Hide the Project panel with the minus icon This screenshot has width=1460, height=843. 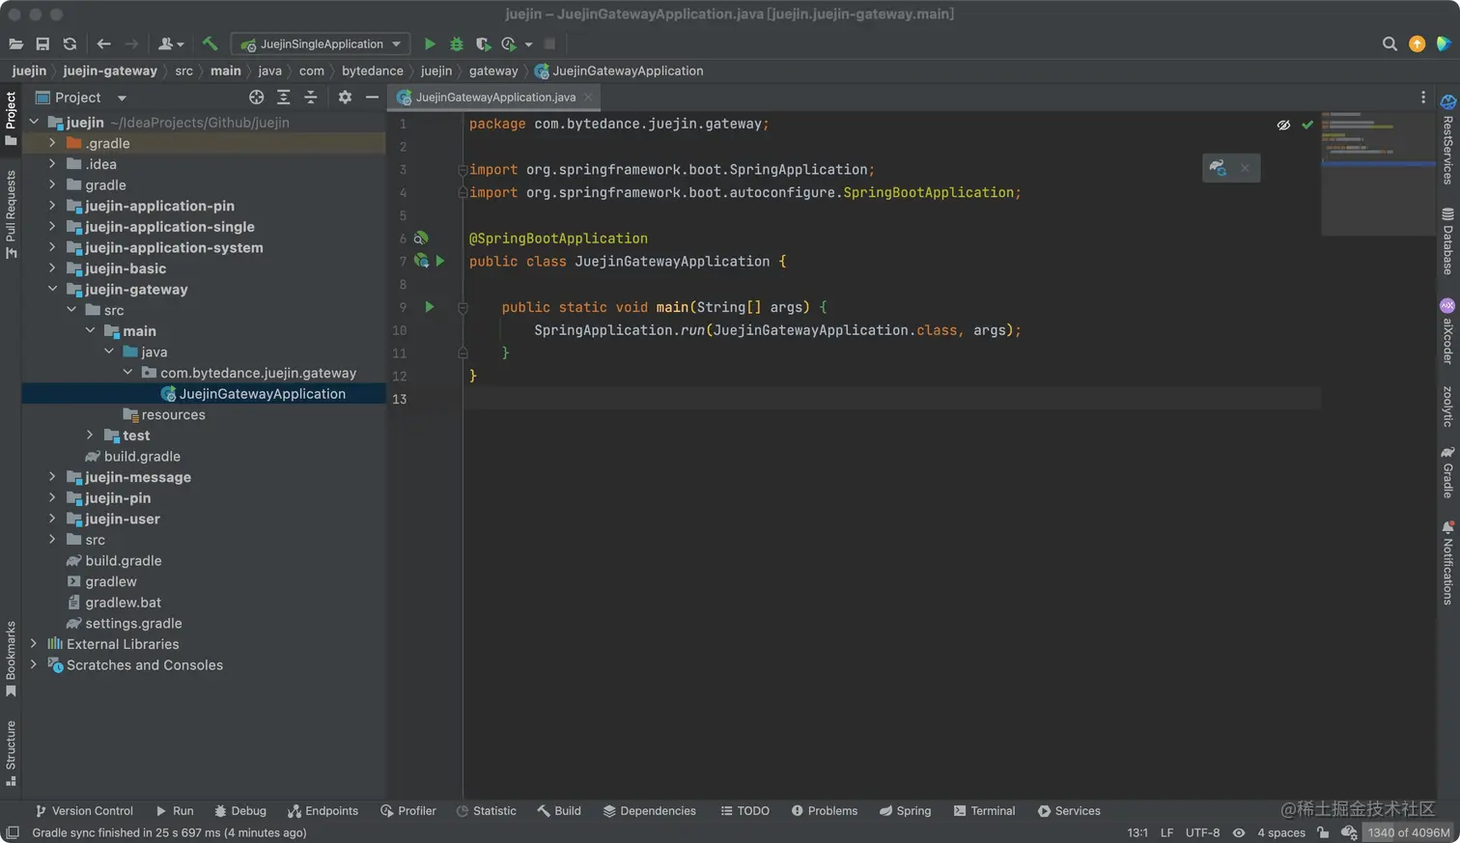(372, 98)
